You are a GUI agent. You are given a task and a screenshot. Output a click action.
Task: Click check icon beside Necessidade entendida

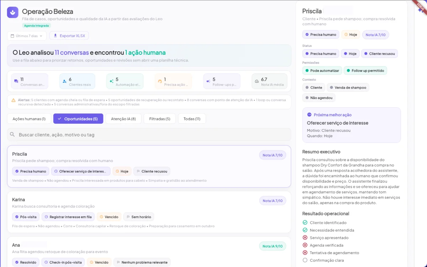pos(305,230)
